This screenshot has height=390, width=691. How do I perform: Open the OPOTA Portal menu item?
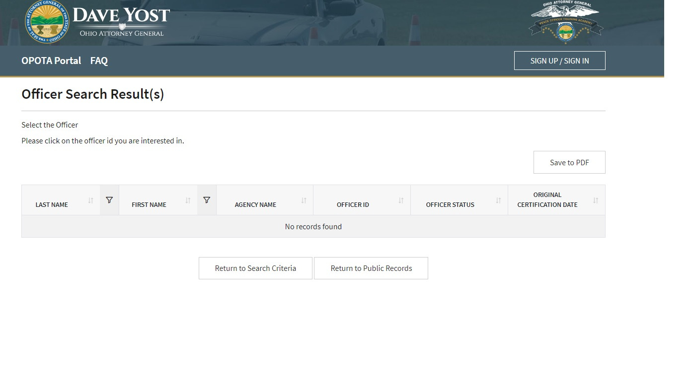point(51,61)
